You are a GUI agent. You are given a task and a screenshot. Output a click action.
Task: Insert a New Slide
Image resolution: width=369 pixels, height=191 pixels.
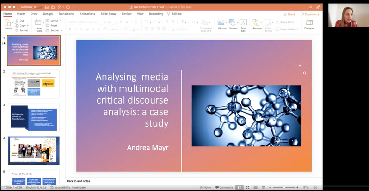click(x=39, y=24)
